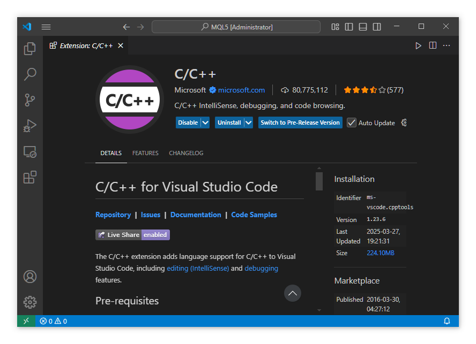476x344 pixels.
Task: Click the version value 1.23.6
Action: [376, 219]
